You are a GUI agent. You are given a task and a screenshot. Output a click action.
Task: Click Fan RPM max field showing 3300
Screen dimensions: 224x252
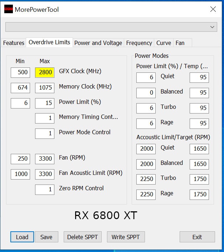click(x=45, y=159)
